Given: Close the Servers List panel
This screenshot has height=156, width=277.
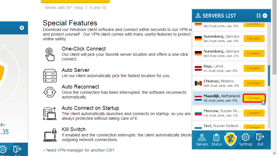Looking at the screenshot, I should pos(265,16).
